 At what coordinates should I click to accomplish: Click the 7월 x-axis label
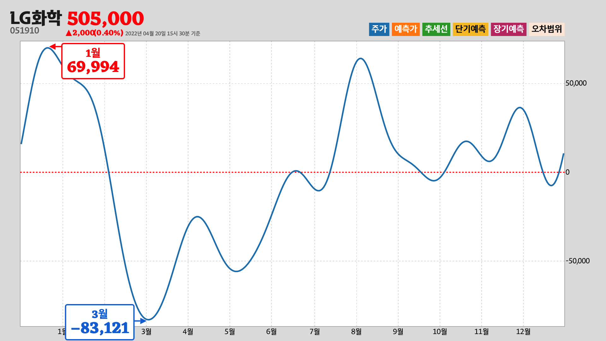pyautogui.click(x=315, y=332)
